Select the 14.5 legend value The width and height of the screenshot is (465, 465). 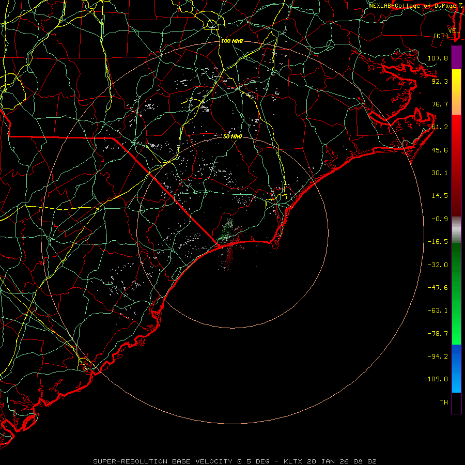[440, 196]
